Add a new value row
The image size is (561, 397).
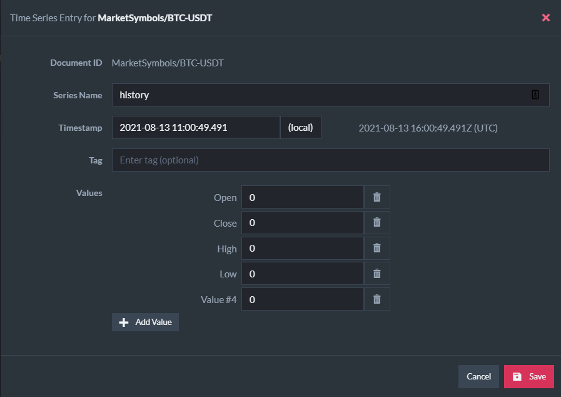tap(145, 322)
